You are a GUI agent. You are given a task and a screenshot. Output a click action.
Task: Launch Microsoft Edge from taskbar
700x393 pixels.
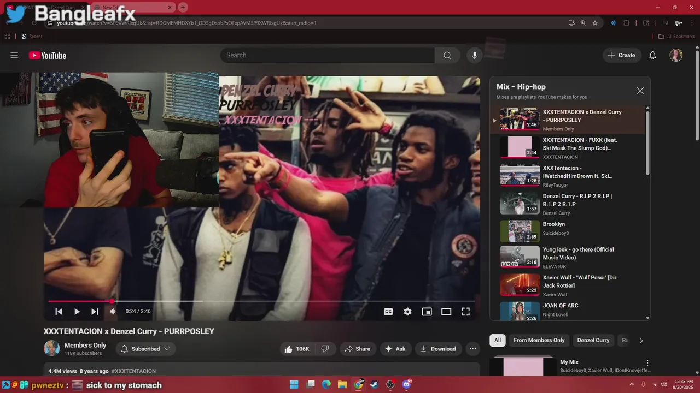326,384
